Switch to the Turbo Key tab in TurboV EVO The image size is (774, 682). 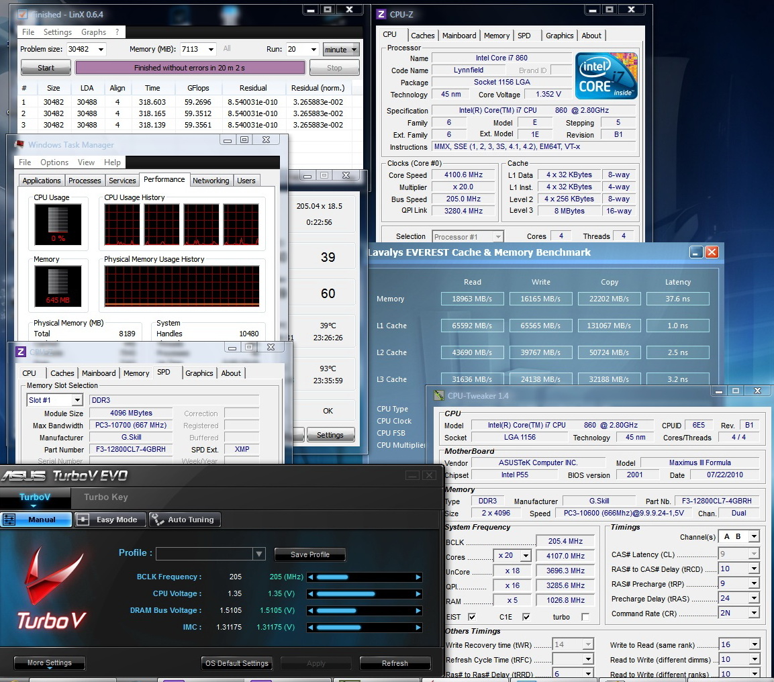pos(105,497)
